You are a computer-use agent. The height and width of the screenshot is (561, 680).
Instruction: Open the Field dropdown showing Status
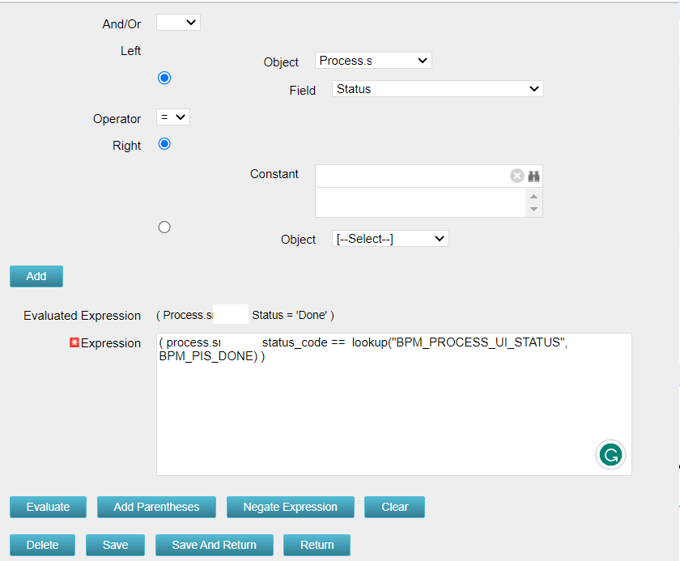point(437,89)
